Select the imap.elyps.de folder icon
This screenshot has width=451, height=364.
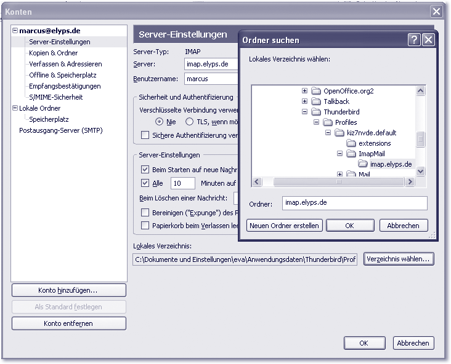pos(363,164)
